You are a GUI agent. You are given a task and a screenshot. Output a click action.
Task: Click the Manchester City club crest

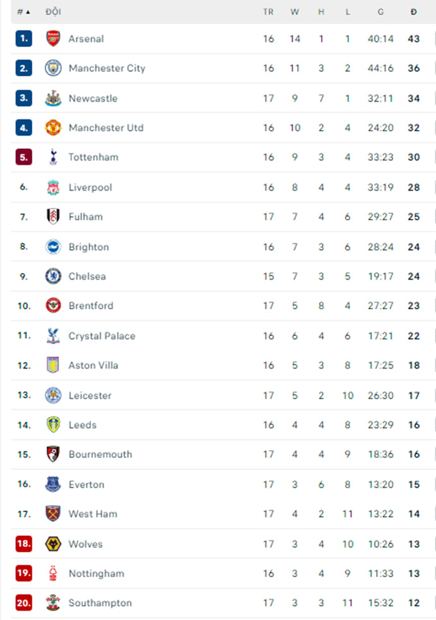(53, 68)
